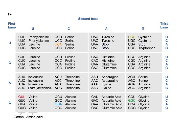
Task: Click the blue GCA codon
Action: point(58,104)
